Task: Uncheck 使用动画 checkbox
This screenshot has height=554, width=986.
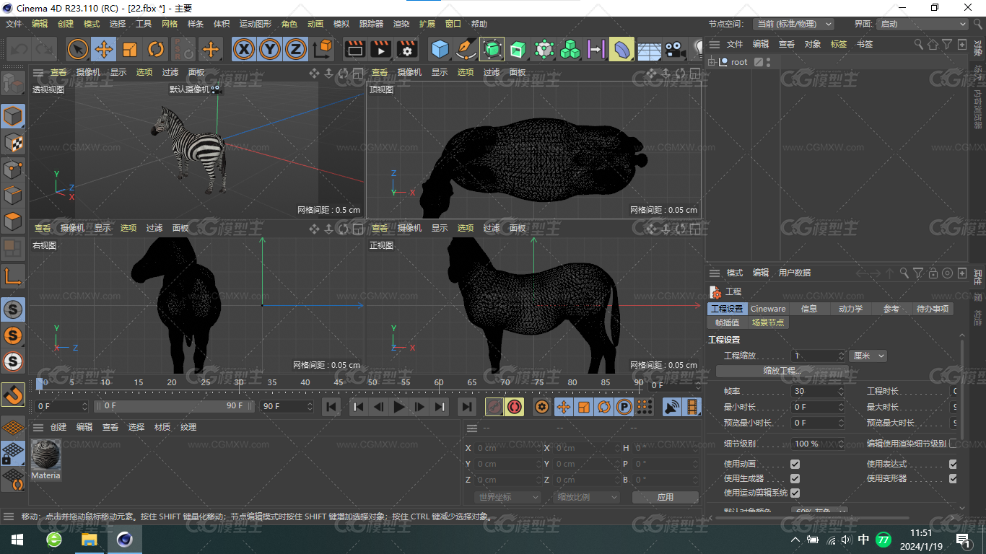Action: (795, 464)
